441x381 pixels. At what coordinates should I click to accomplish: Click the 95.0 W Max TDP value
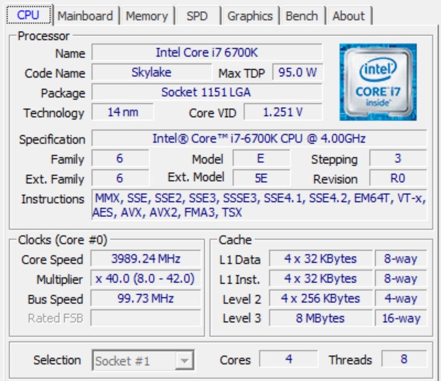coord(298,72)
